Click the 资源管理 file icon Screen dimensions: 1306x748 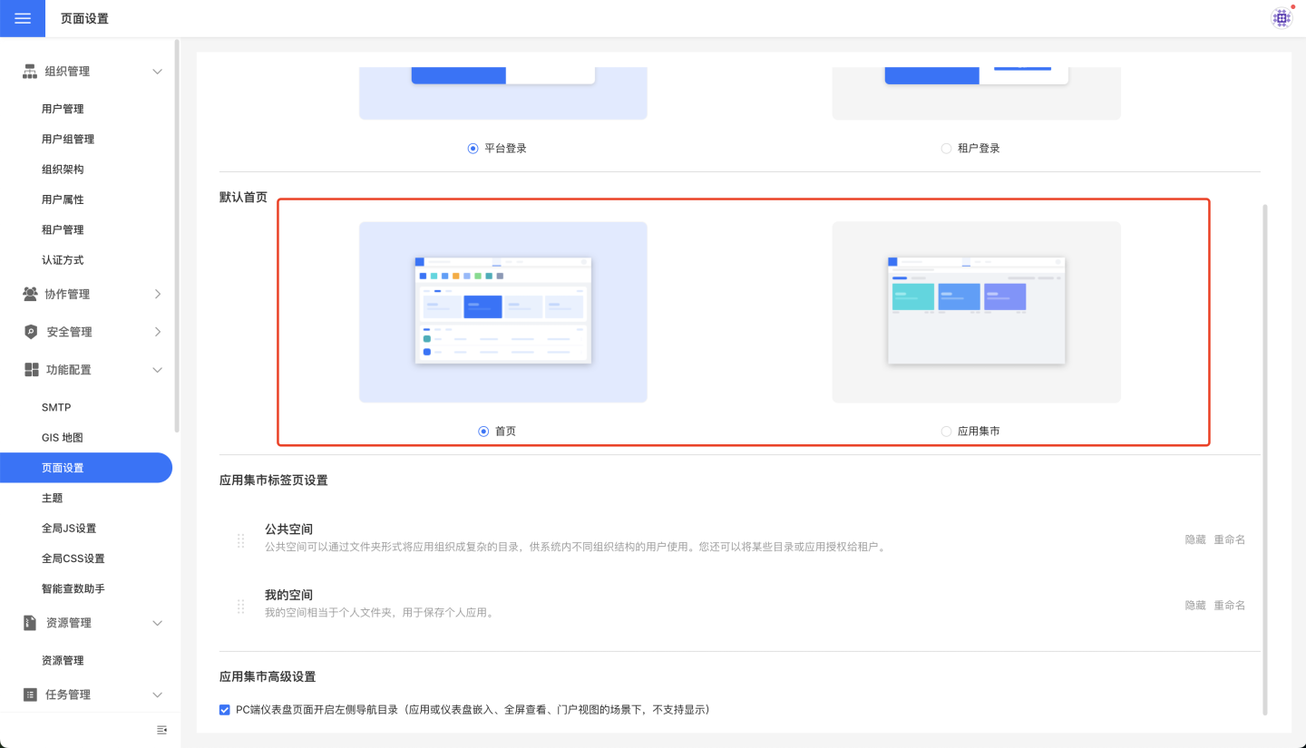[x=30, y=623]
